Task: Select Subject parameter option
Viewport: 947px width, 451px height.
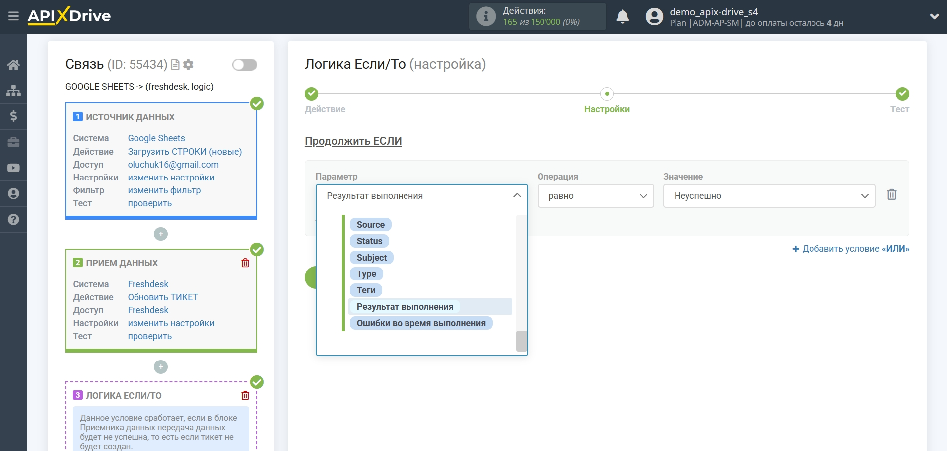Action: click(372, 258)
